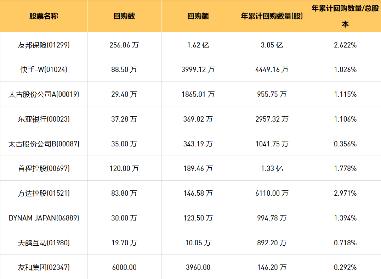The height and width of the screenshot is (279, 381).
Task: Select the 方达控股(01521) row name
Action: (44, 193)
